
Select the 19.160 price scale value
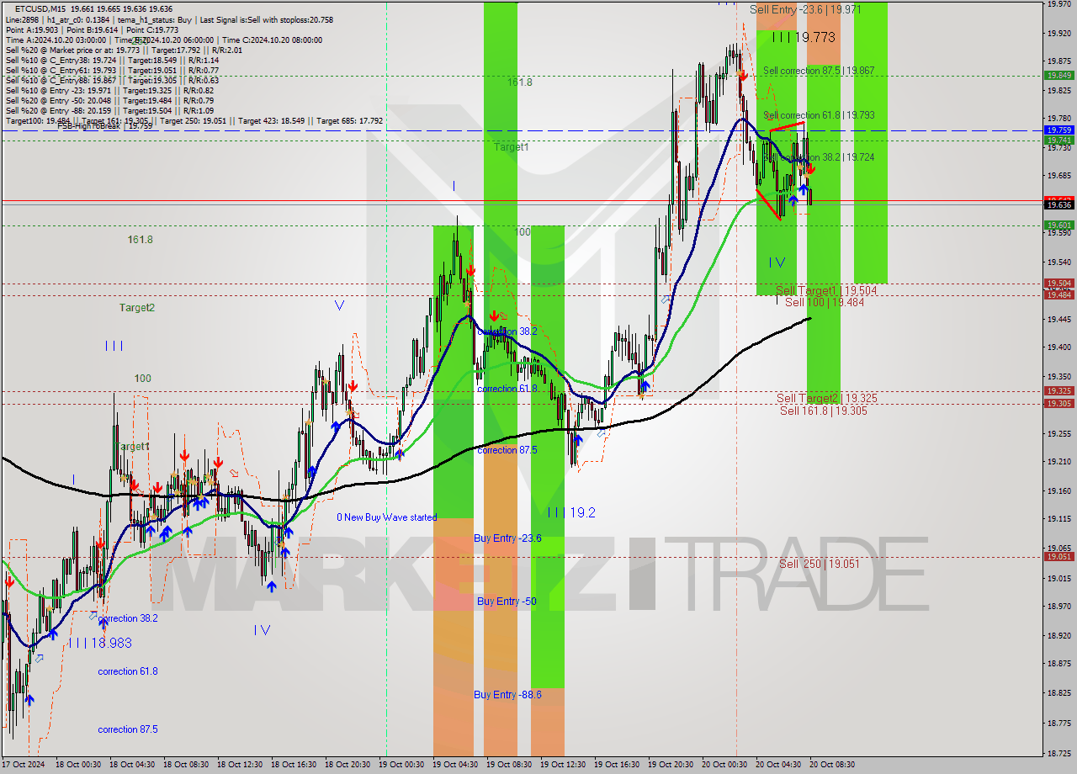click(x=1058, y=491)
